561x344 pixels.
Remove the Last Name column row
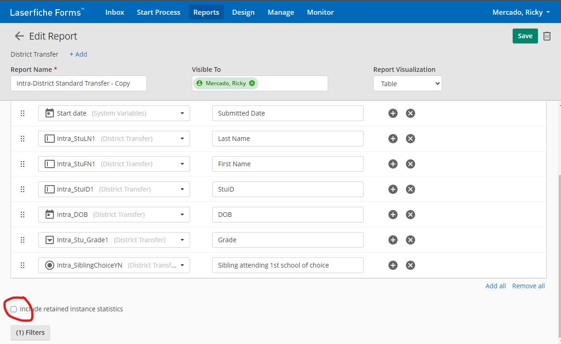(411, 139)
